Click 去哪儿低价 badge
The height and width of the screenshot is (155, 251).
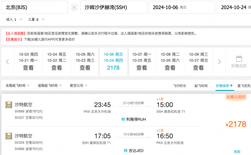coord(236,97)
